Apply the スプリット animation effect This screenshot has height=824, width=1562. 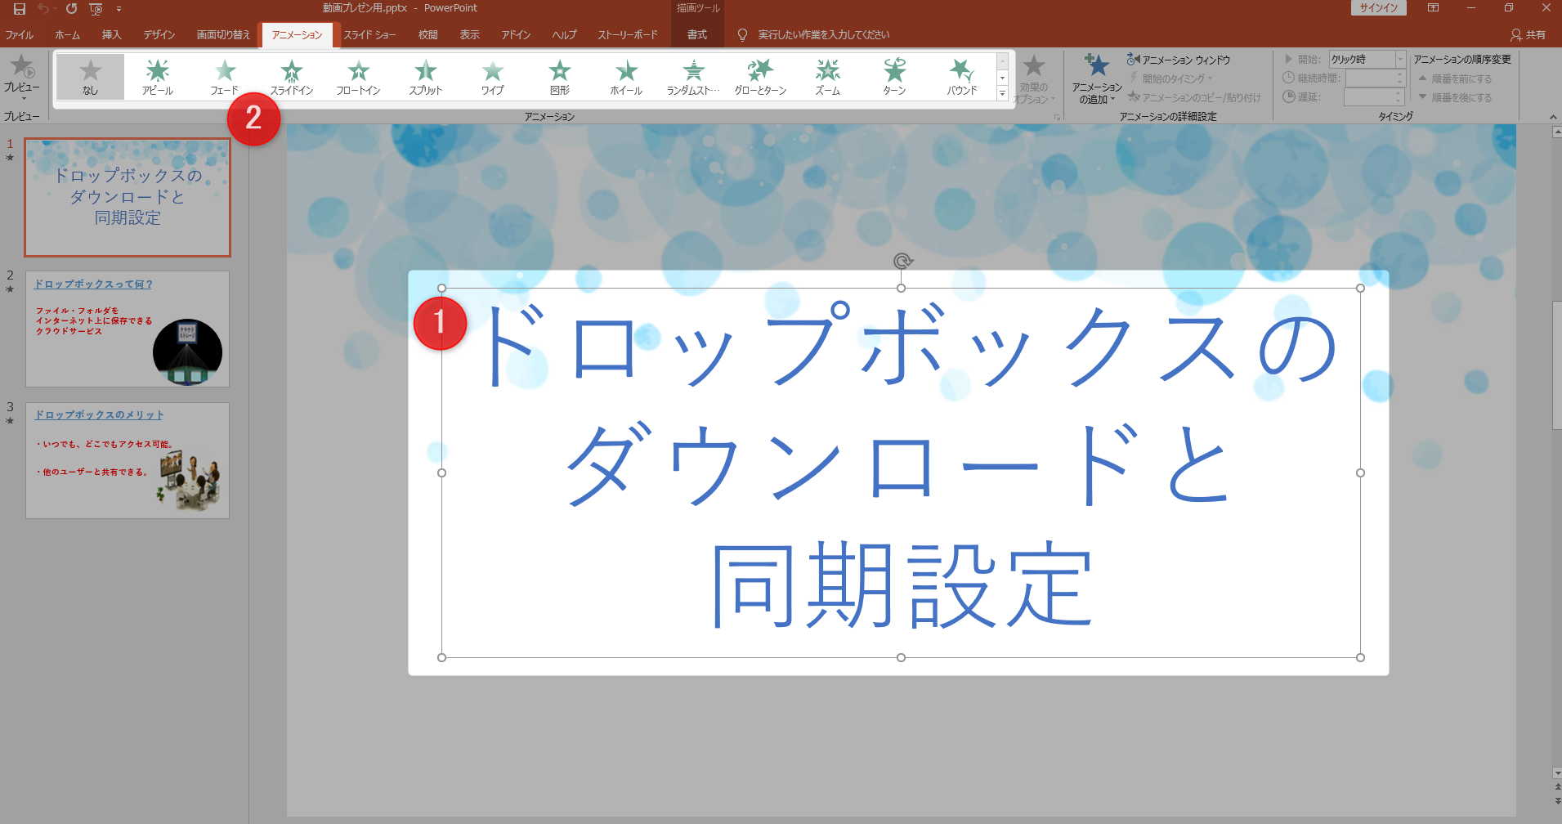pos(426,77)
